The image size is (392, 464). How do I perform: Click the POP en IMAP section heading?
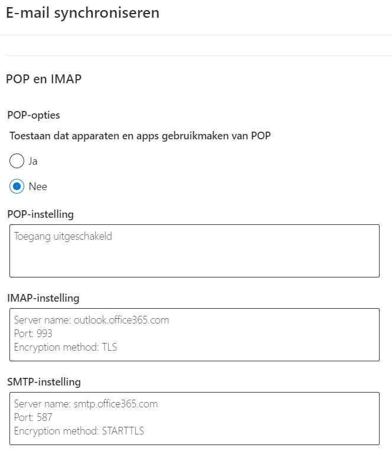point(44,79)
